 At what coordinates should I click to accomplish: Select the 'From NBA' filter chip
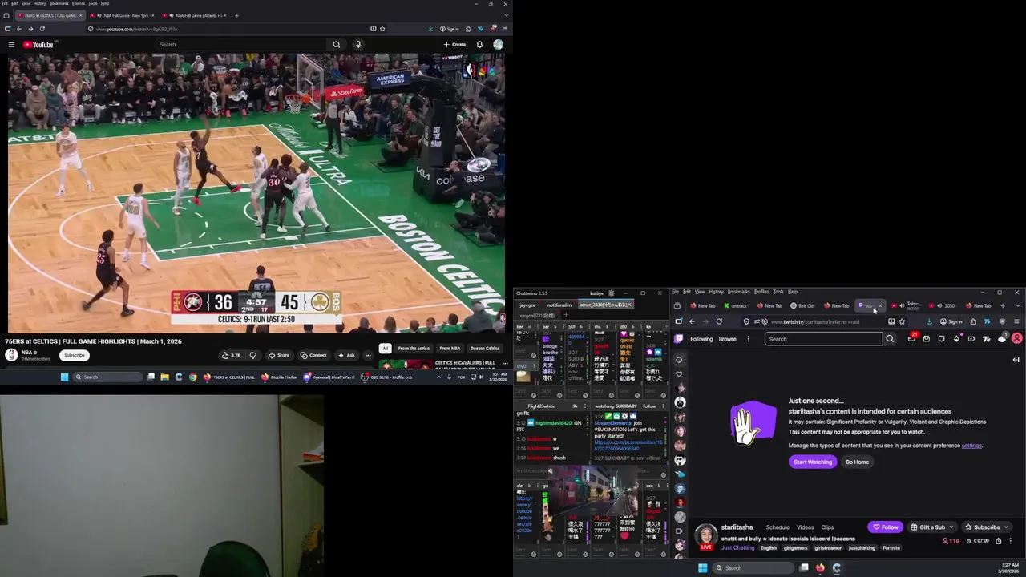[450, 349]
